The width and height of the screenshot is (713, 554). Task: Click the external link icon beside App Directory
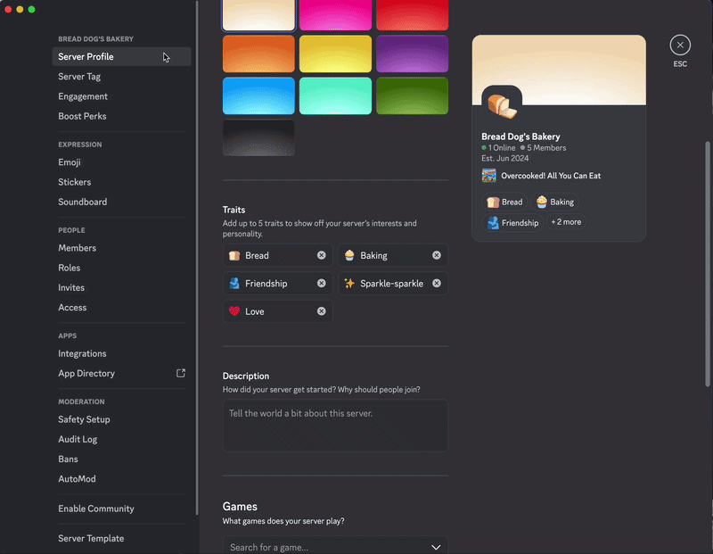[181, 373]
